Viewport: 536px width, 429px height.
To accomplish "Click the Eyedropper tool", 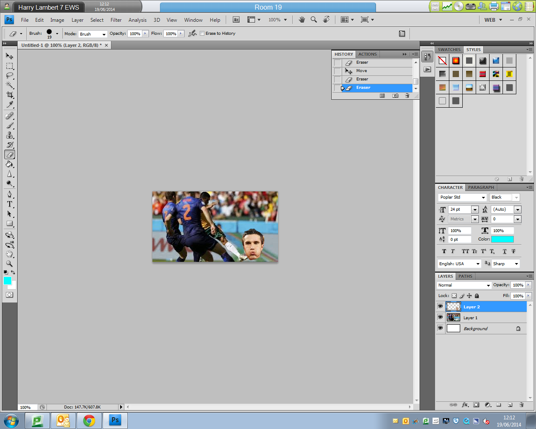I will (x=10, y=105).
